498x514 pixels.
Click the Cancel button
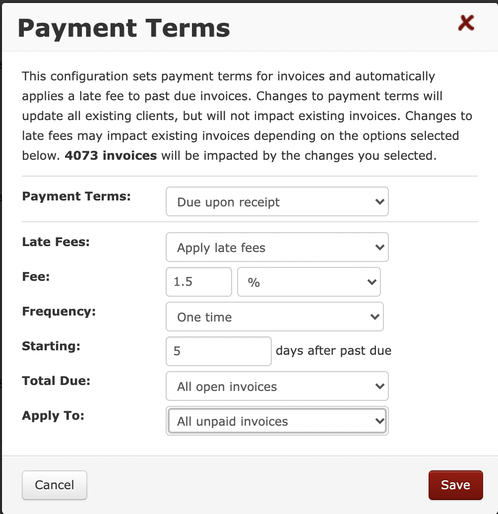(55, 485)
